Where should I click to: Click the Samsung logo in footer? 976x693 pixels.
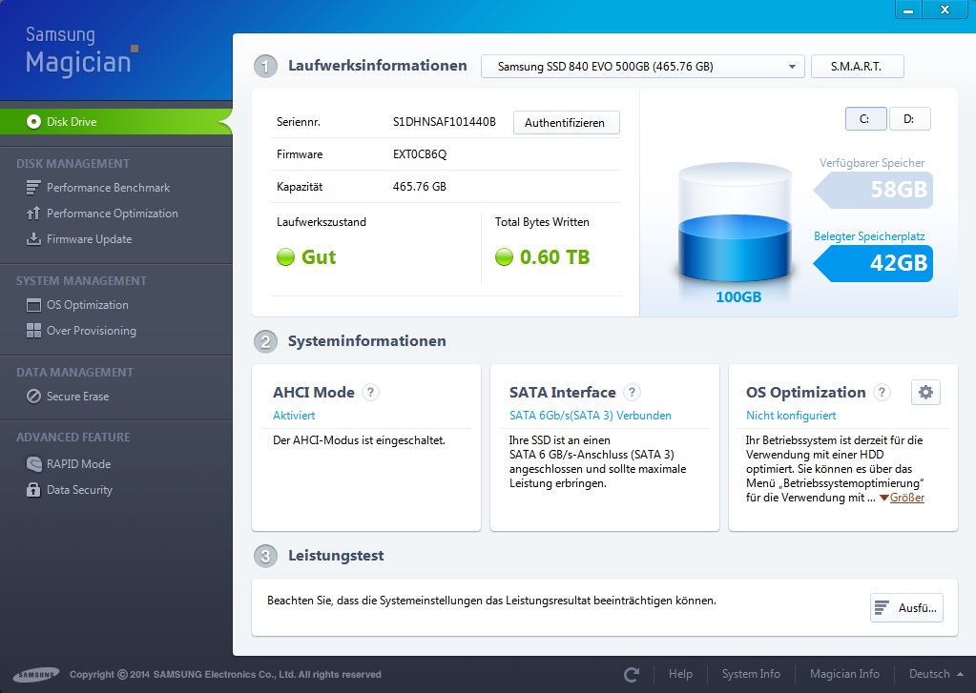(x=36, y=674)
